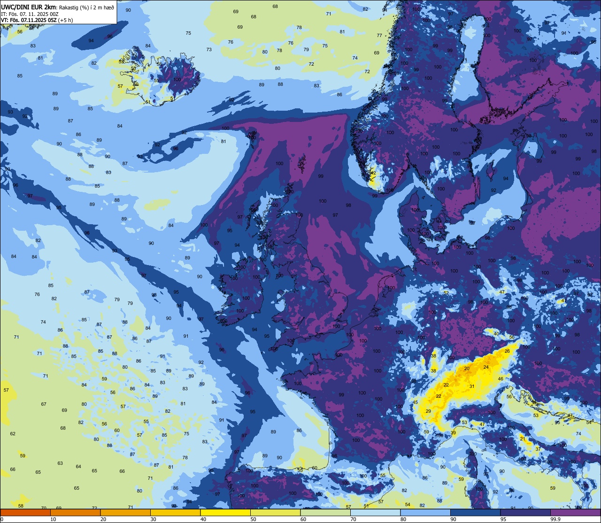
Task: Pick the 50–60 % pale yellow legend swatch
Action: pyautogui.click(x=275, y=512)
